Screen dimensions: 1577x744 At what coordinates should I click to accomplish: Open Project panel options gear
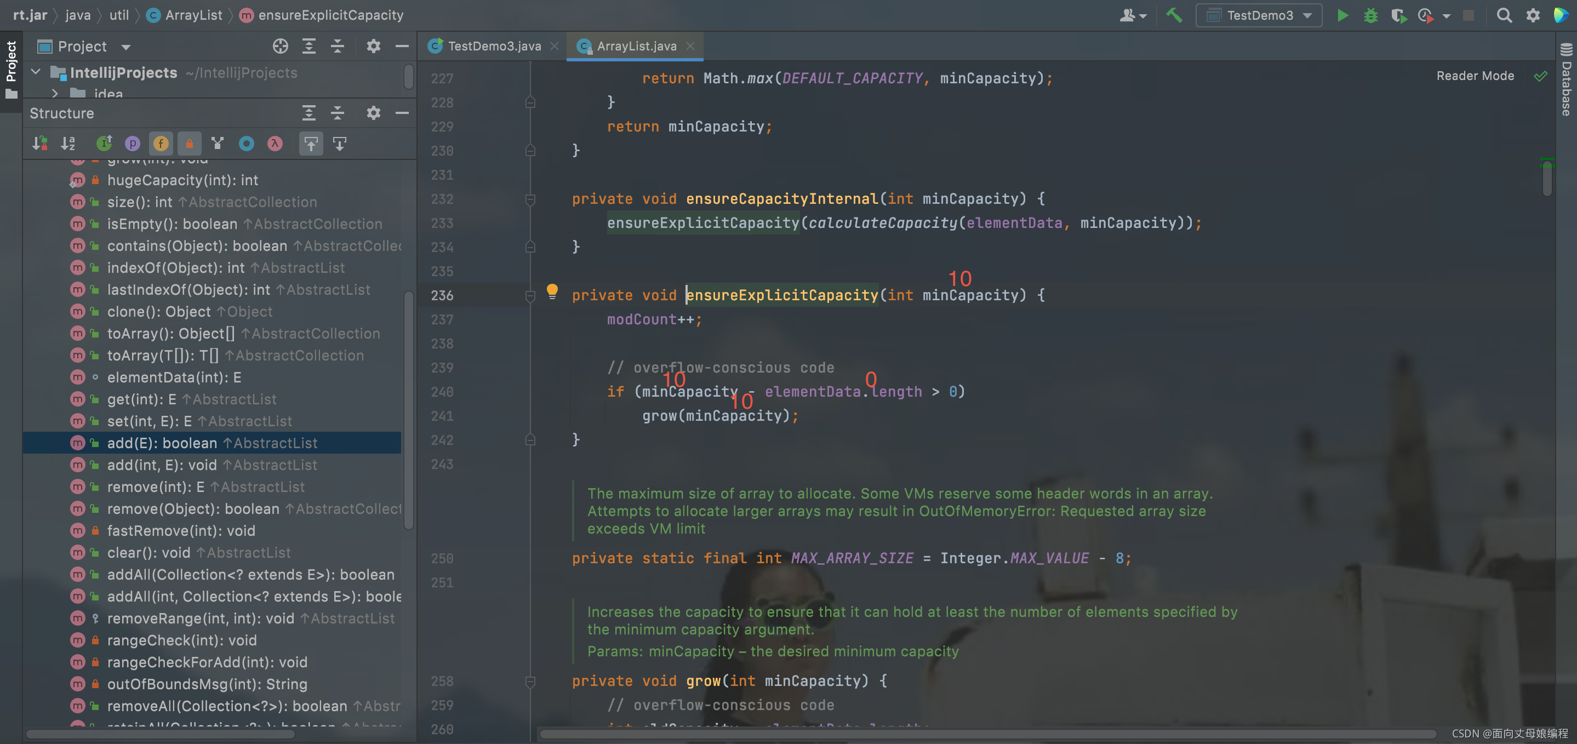(373, 46)
